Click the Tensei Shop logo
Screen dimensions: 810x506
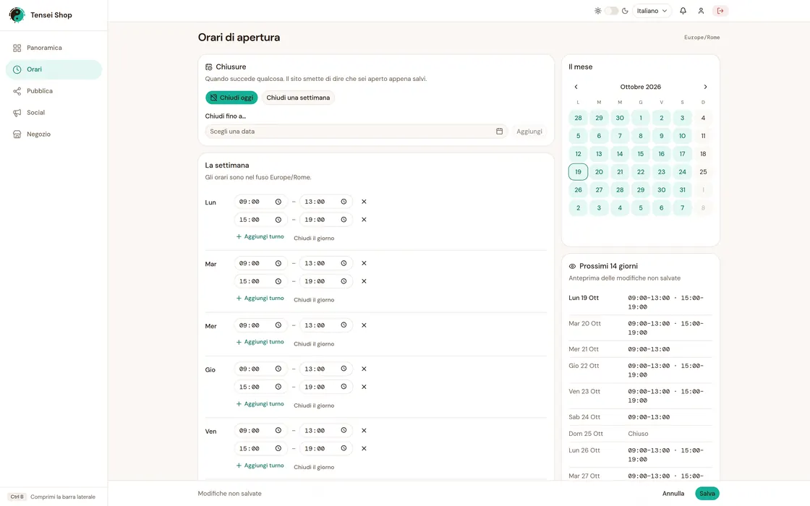tap(17, 15)
